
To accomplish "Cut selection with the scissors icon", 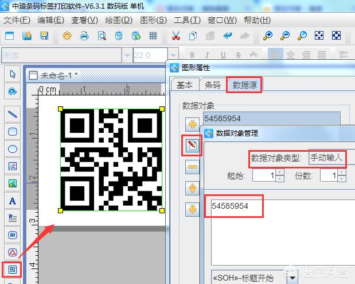I will tap(176, 36).
